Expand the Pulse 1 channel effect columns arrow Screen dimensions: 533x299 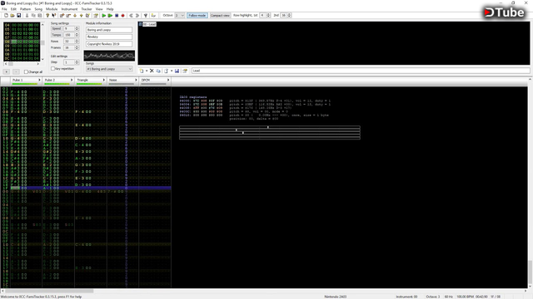tap(39, 80)
